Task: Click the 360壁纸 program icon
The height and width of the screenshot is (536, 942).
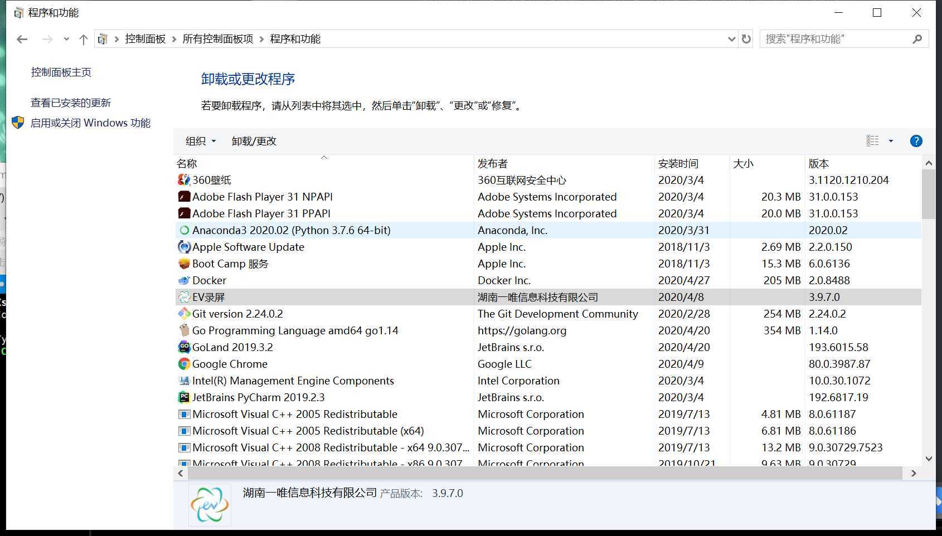Action: click(184, 180)
